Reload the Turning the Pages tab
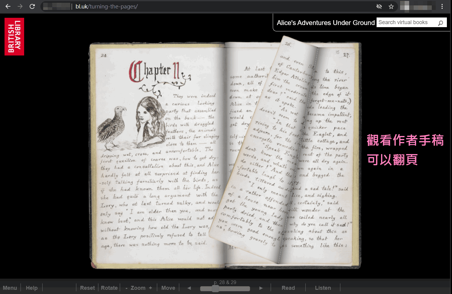452x294 pixels. pyautogui.click(x=32, y=6)
